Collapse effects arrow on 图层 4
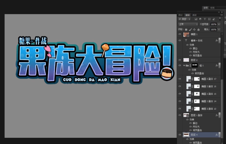Screen dimensions: 226x144 coord(219,135)
